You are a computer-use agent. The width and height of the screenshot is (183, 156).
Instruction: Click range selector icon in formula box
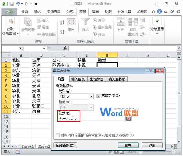pyautogui.click(x=128, y=118)
